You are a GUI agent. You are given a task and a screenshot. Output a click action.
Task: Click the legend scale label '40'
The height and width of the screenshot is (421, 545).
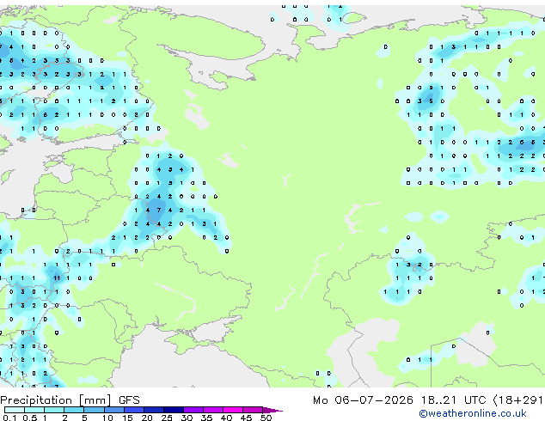pyautogui.click(x=226, y=418)
